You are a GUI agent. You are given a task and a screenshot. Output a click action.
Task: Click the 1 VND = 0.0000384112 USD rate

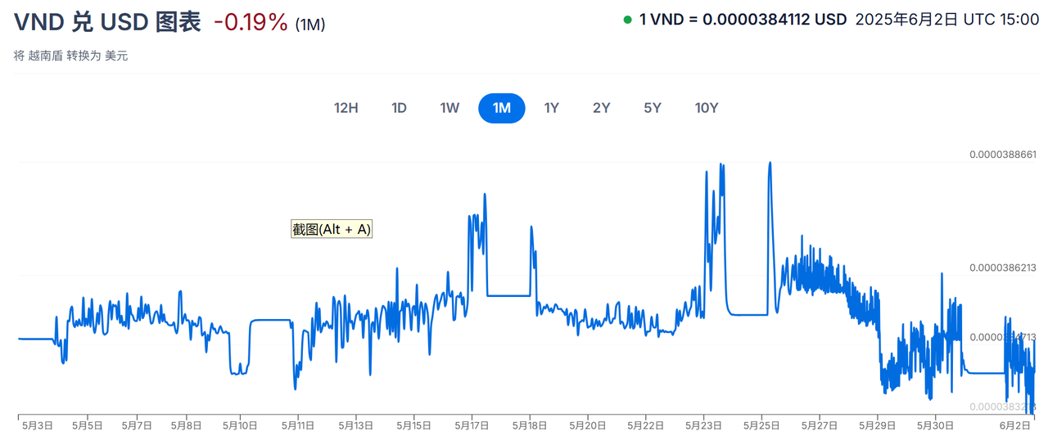tap(743, 20)
